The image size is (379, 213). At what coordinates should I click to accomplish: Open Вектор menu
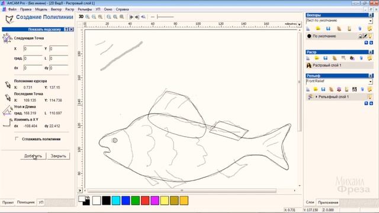56,9
